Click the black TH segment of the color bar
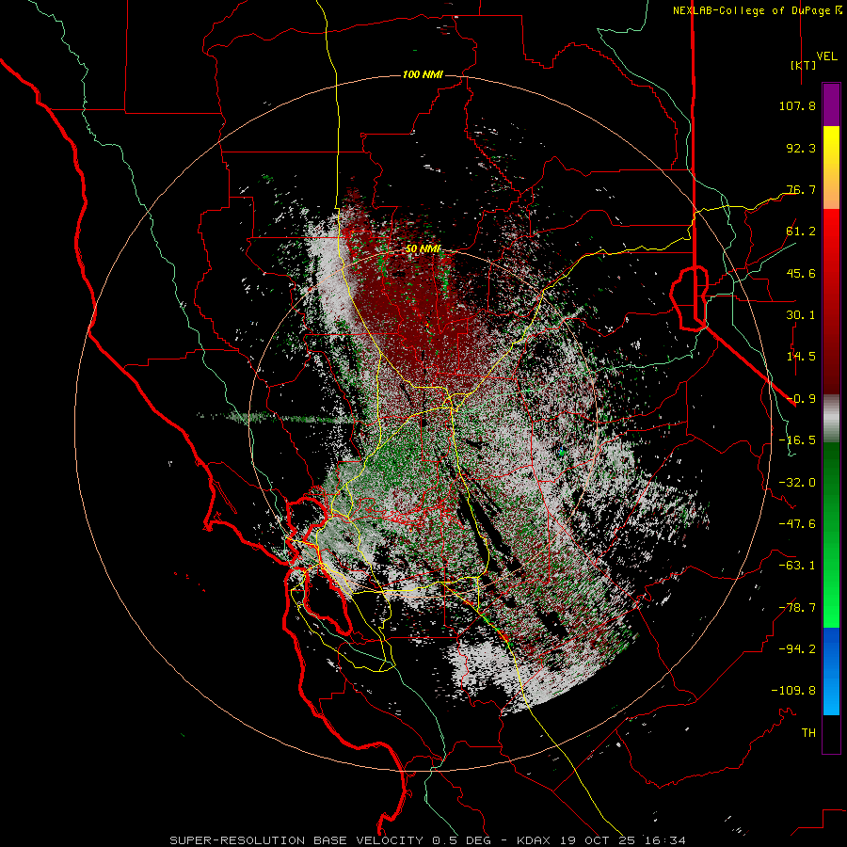847x847 pixels. (831, 733)
